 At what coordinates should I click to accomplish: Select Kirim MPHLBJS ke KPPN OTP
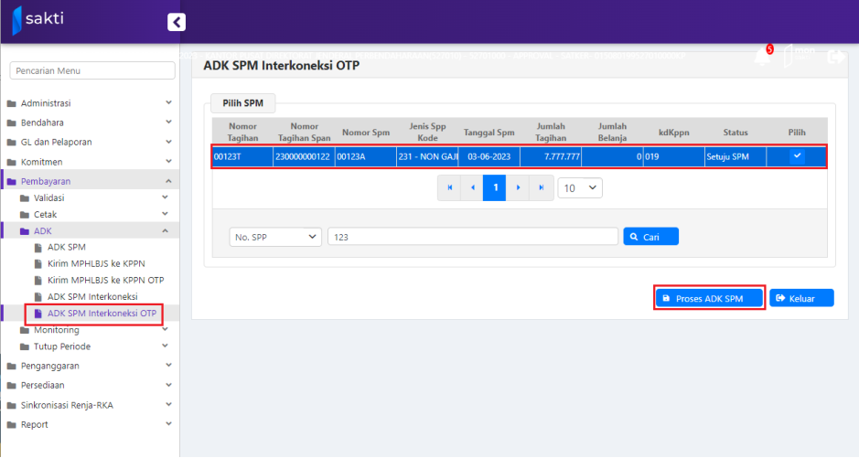pos(104,280)
